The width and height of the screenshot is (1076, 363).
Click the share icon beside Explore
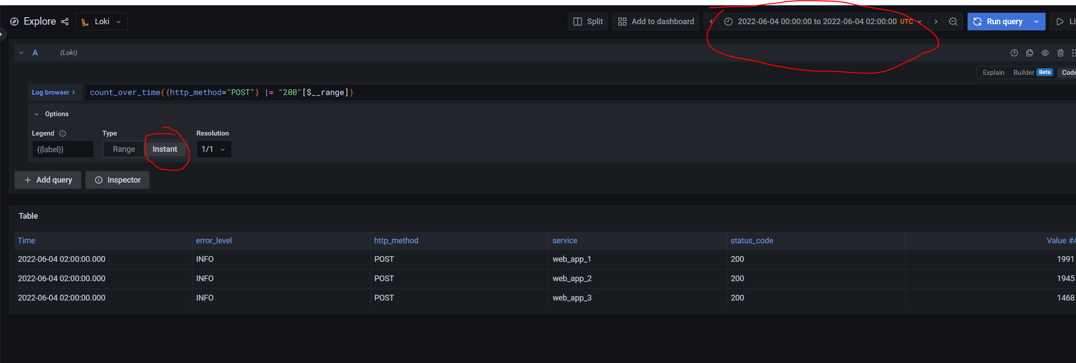(65, 22)
